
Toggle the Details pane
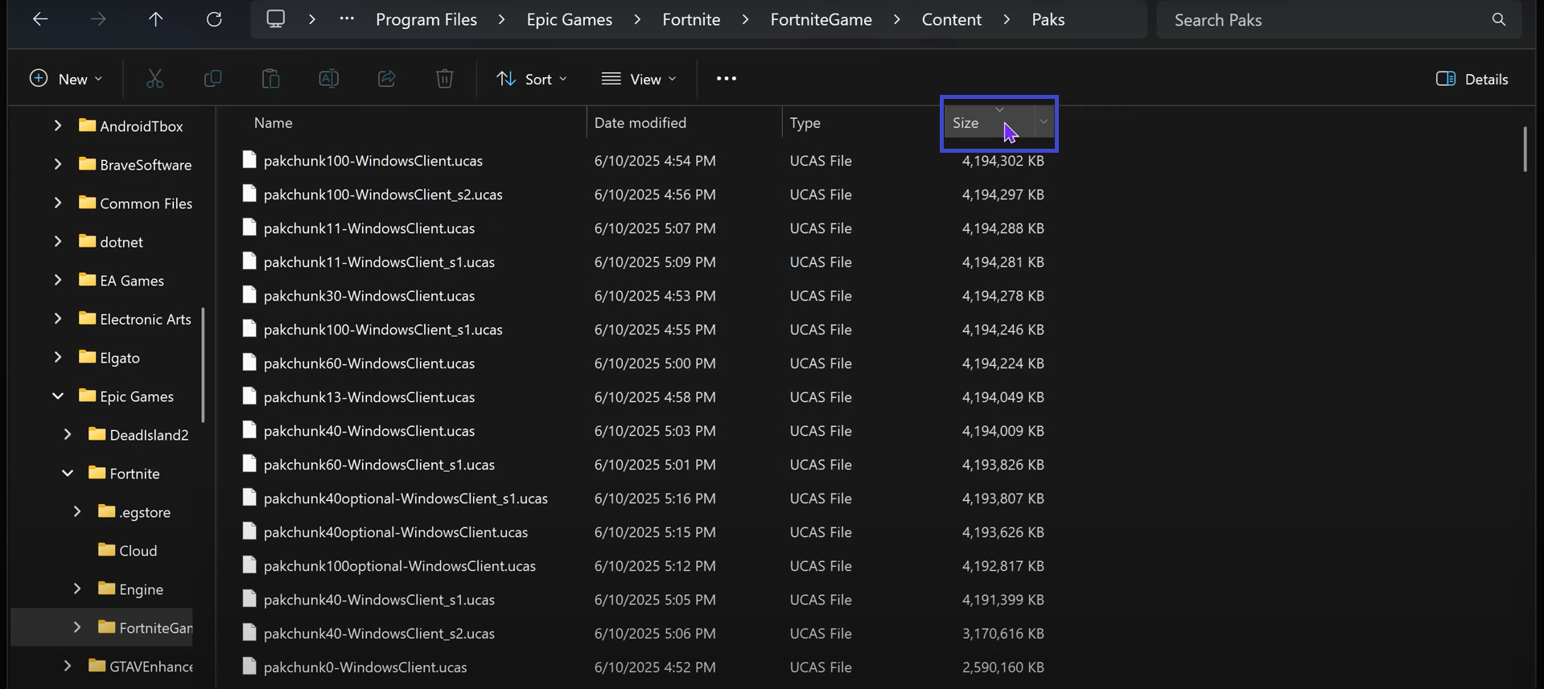[1472, 79]
